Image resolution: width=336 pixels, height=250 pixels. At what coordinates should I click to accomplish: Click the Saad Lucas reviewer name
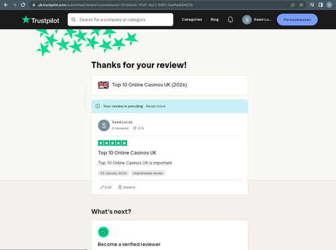(122, 122)
